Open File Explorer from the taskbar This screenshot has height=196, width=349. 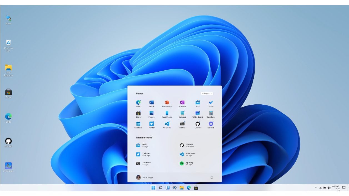[182, 188]
